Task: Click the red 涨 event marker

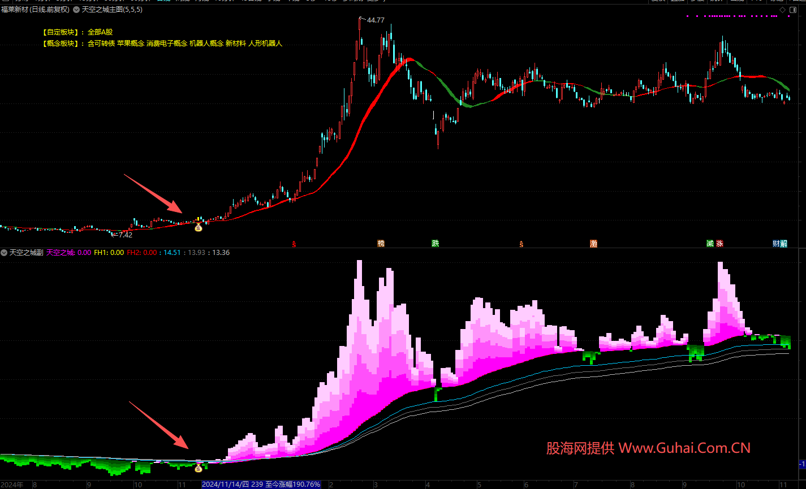Action: tap(719, 244)
